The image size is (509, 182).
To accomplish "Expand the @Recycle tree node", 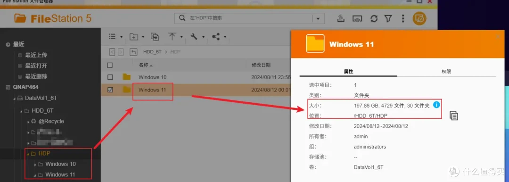I will point(28,122).
